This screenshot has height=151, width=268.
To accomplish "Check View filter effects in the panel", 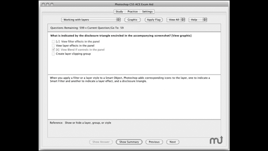I will (x=53, y=42).
